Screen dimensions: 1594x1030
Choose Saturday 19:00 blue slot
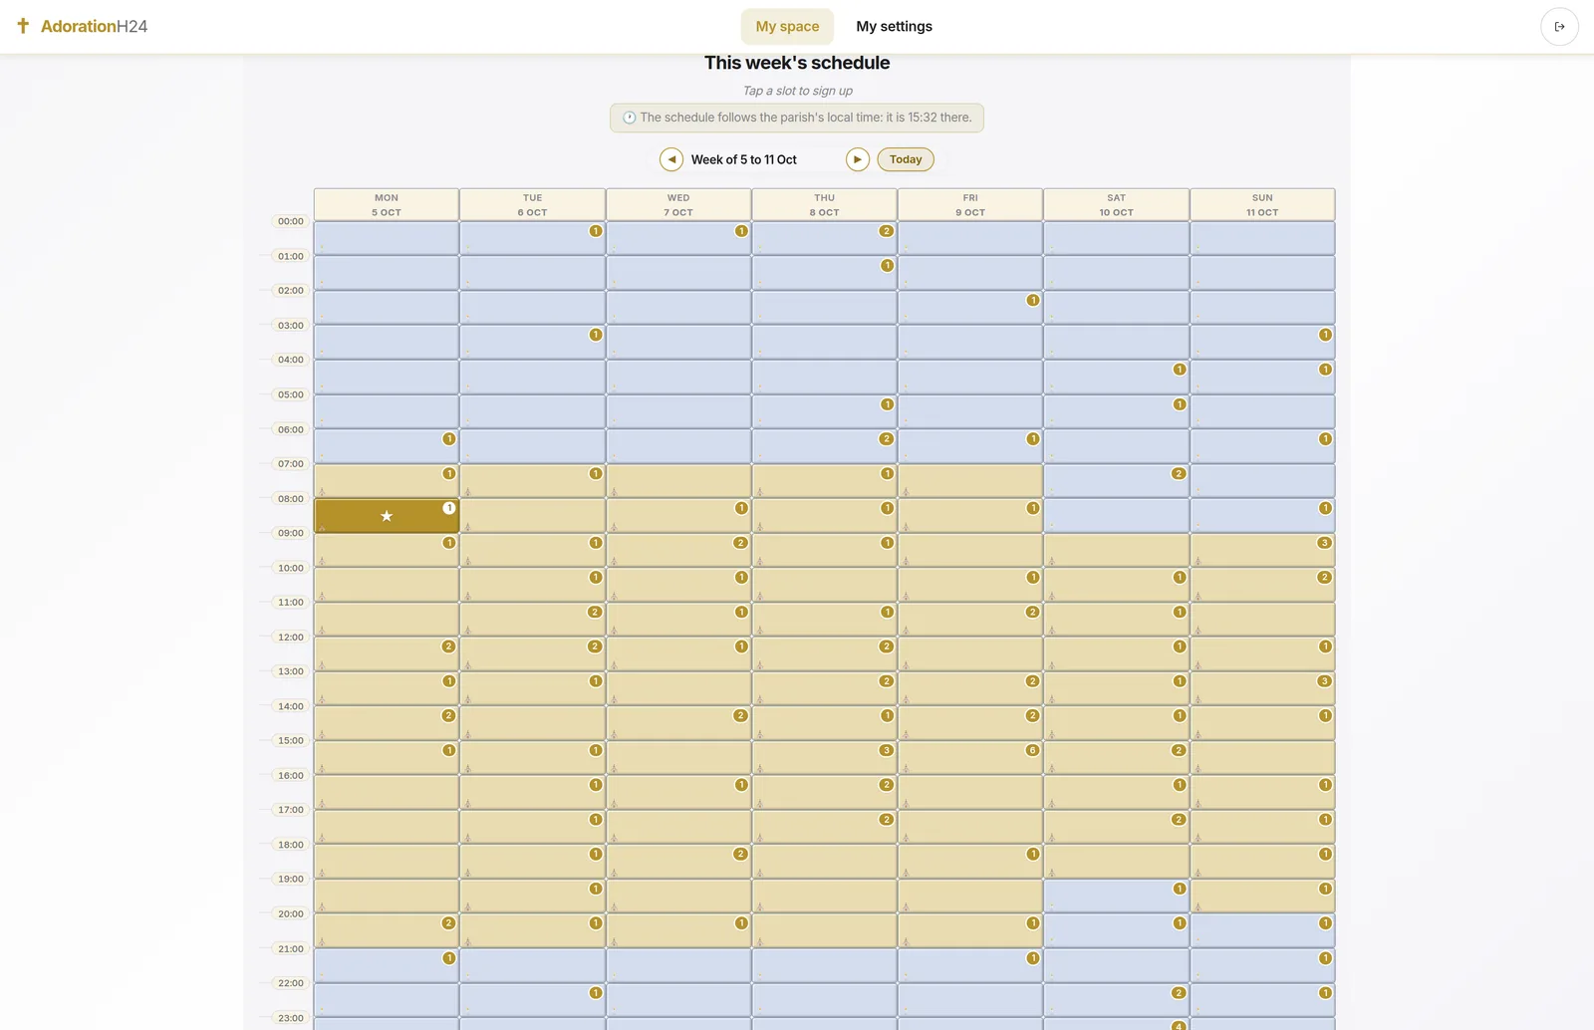point(1116,897)
